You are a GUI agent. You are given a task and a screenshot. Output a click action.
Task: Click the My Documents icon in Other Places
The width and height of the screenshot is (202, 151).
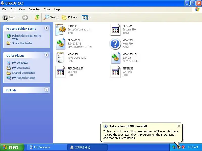[x=9, y=68]
